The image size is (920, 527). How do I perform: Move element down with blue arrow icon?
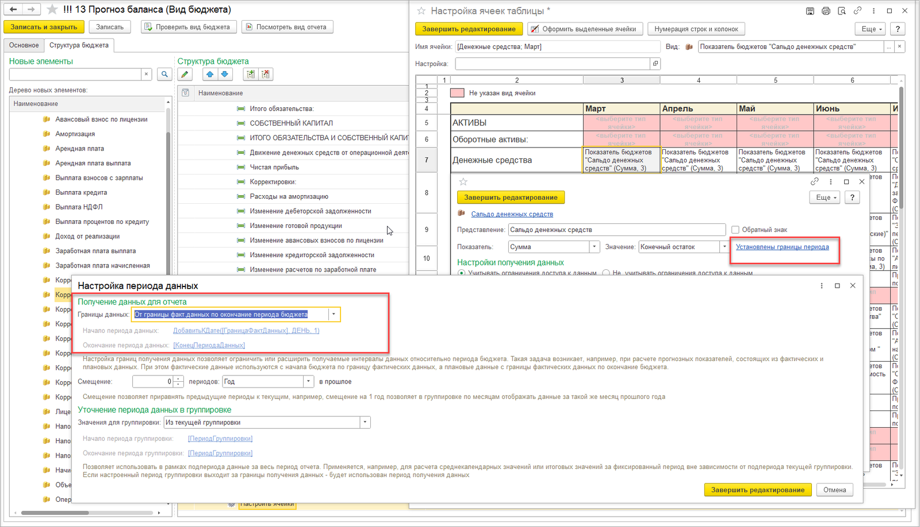(x=225, y=74)
